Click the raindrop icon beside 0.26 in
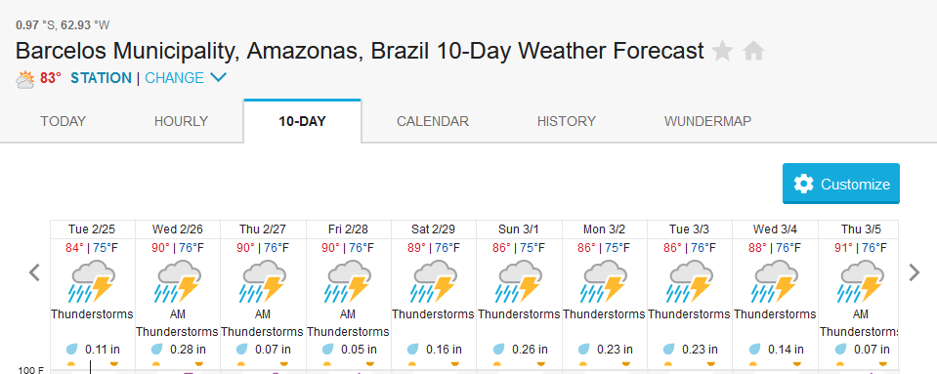The height and width of the screenshot is (374, 937). (x=498, y=349)
